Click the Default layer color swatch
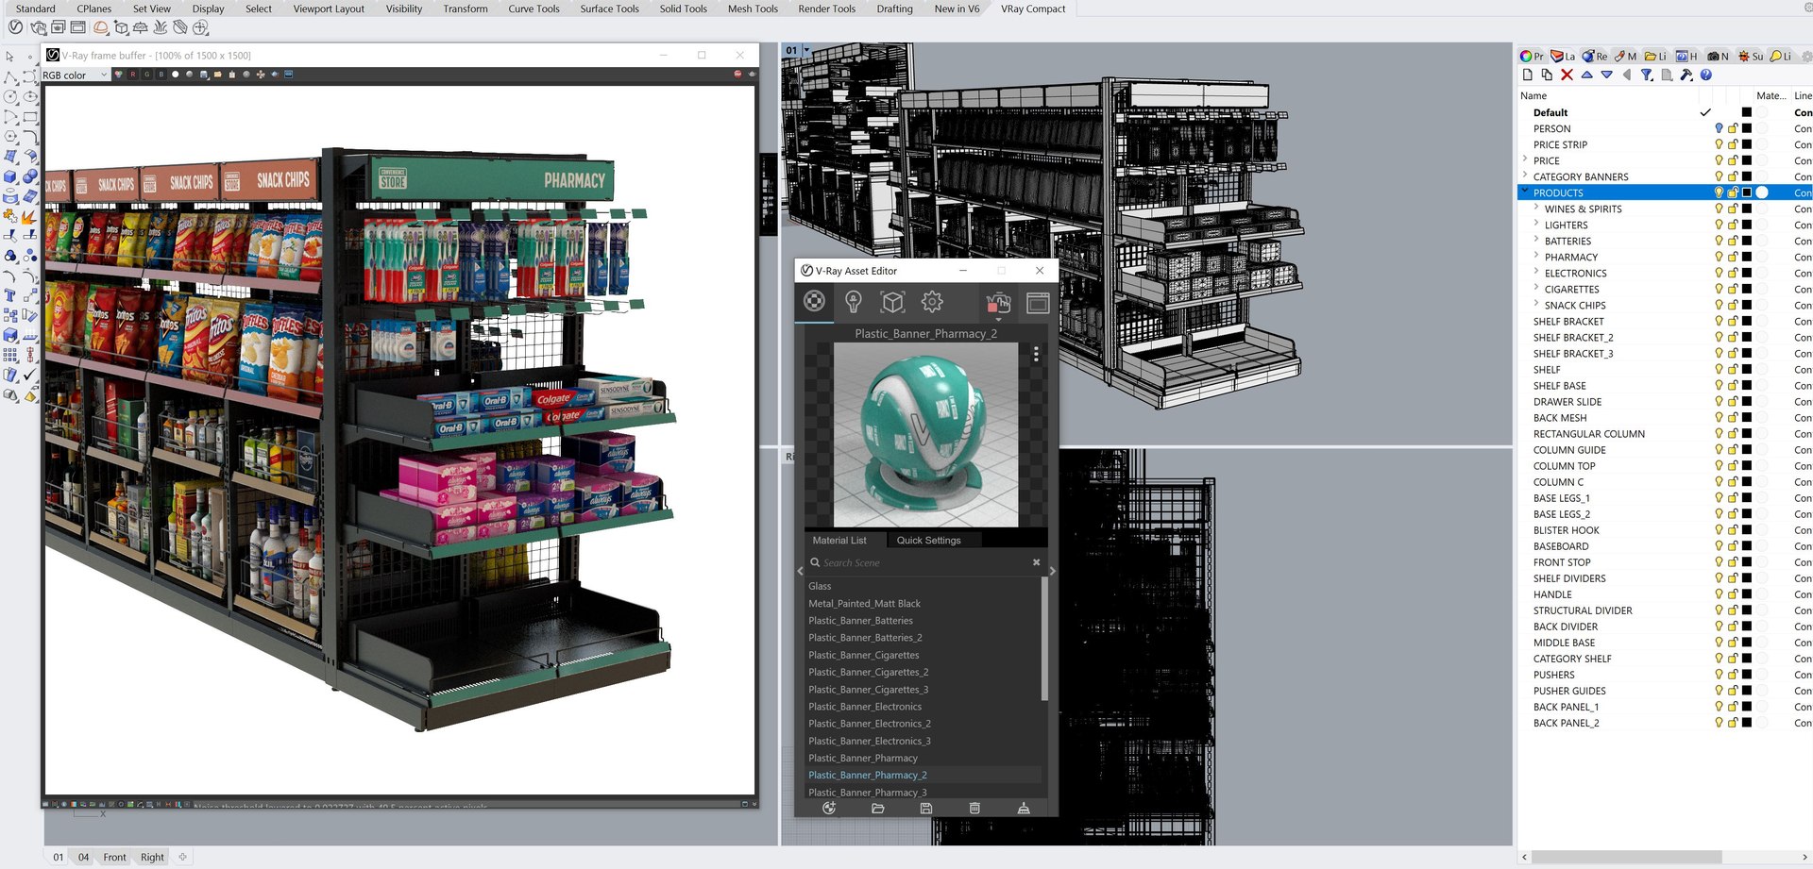Screen dimensions: 1813x869 click(x=1747, y=112)
